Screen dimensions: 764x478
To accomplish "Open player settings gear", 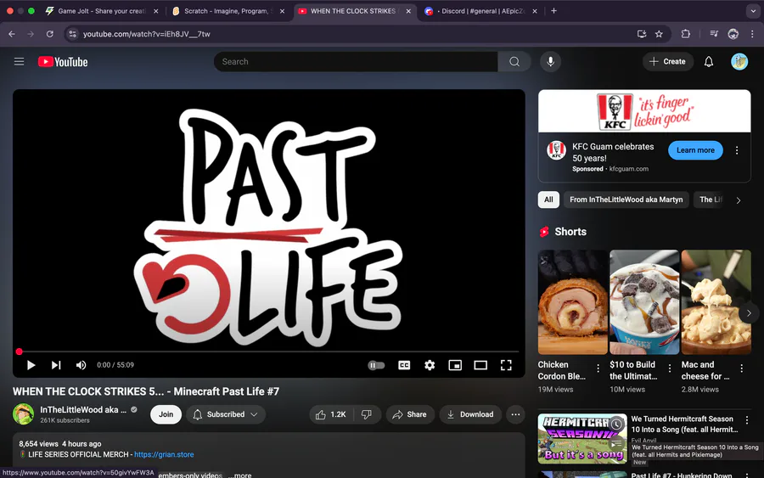I will click(x=430, y=365).
